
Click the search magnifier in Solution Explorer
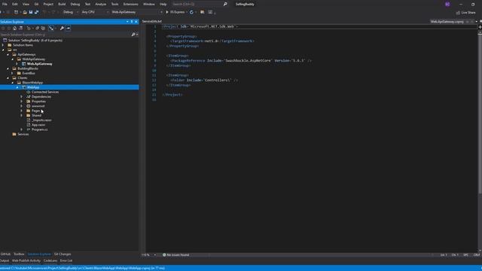click(133, 35)
